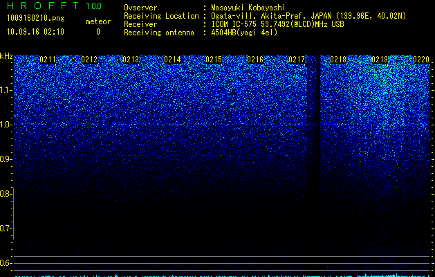
Task: Click the kHz axis unit label
Action: pyautogui.click(x=6, y=56)
